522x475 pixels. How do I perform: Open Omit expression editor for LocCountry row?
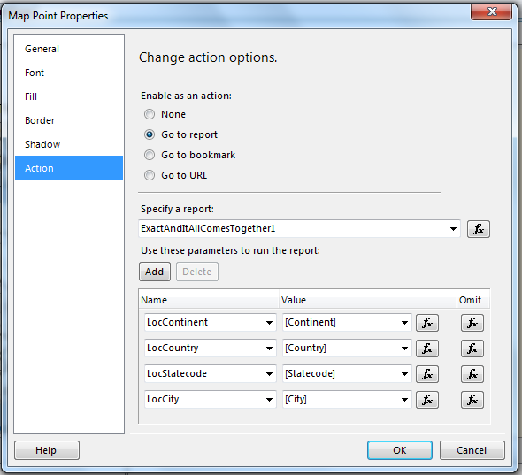472,349
